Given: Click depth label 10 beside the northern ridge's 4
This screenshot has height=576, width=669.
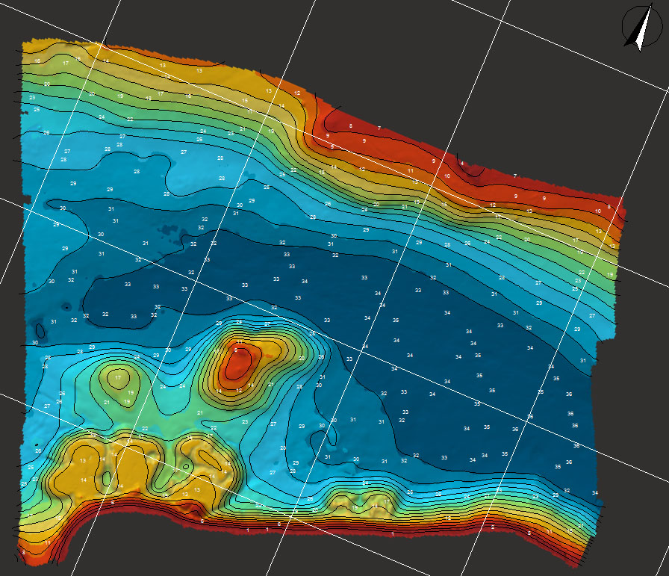Looking at the screenshot, I should click(447, 176).
